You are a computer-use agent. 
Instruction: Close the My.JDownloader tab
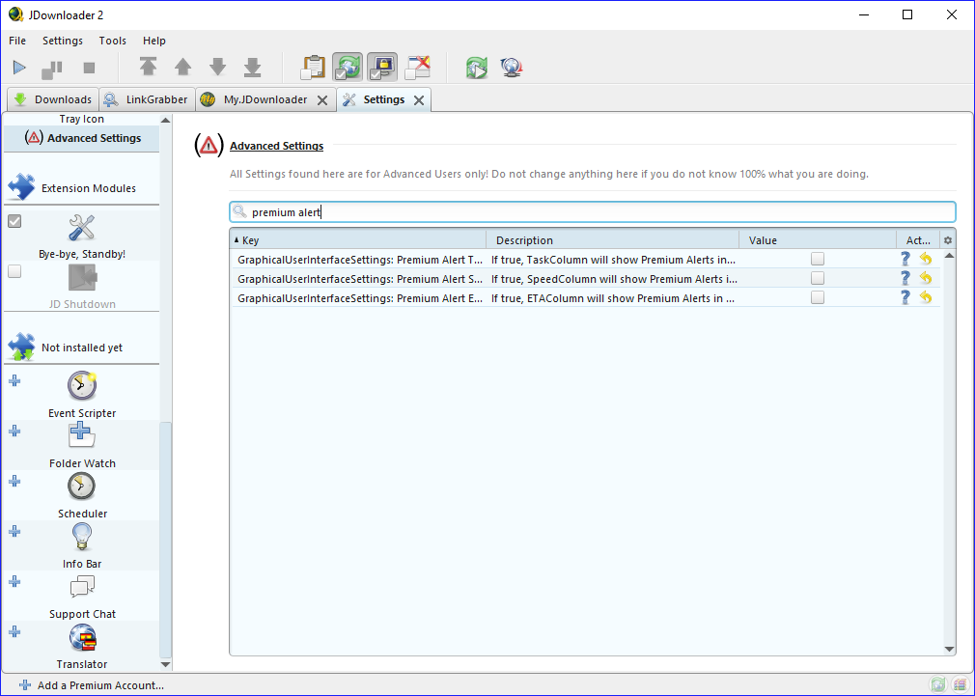[x=322, y=100]
